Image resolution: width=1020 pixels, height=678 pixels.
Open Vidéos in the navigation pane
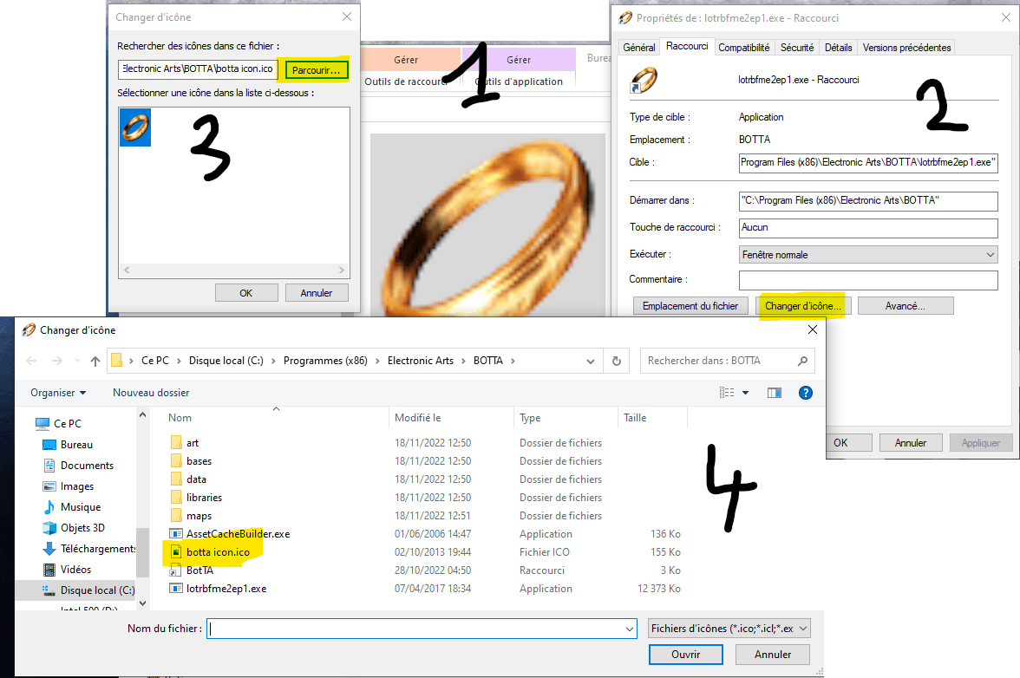pos(67,570)
